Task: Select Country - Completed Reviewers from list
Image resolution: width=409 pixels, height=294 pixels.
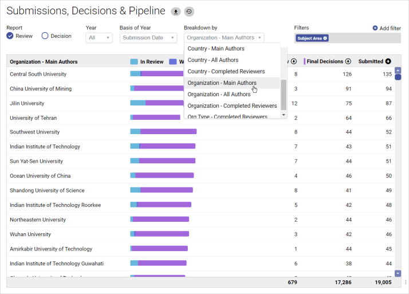Action: click(x=226, y=72)
